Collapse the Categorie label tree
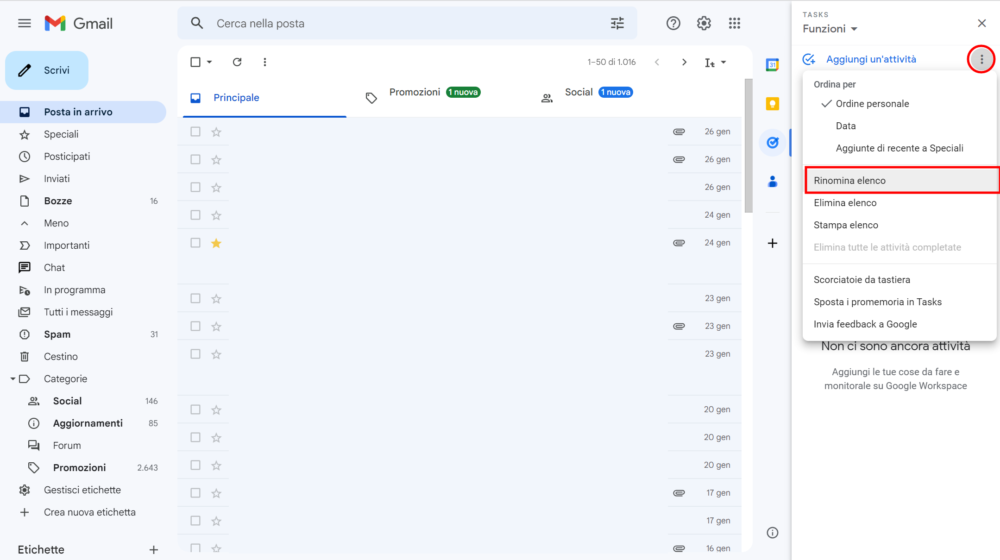This screenshot has height=560, width=1000. click(13, 379)
